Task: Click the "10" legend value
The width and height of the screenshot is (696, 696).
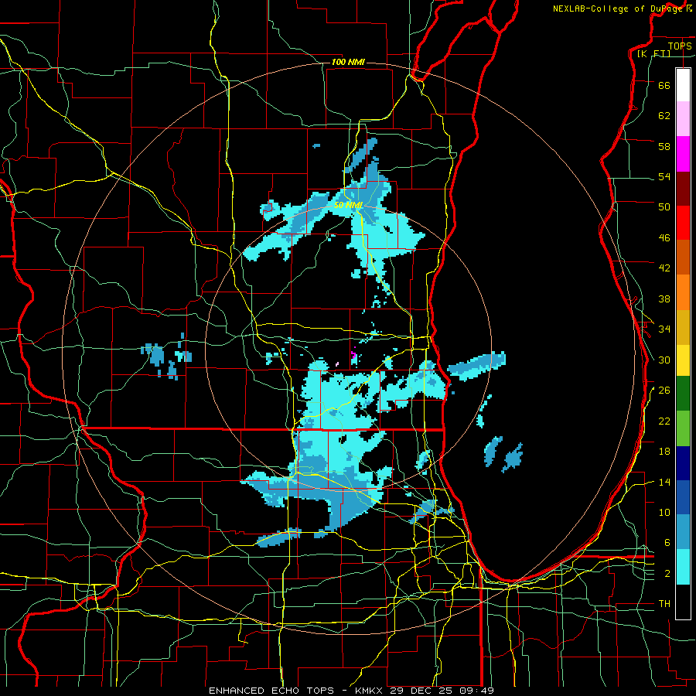Action: (x=664, y=513)
